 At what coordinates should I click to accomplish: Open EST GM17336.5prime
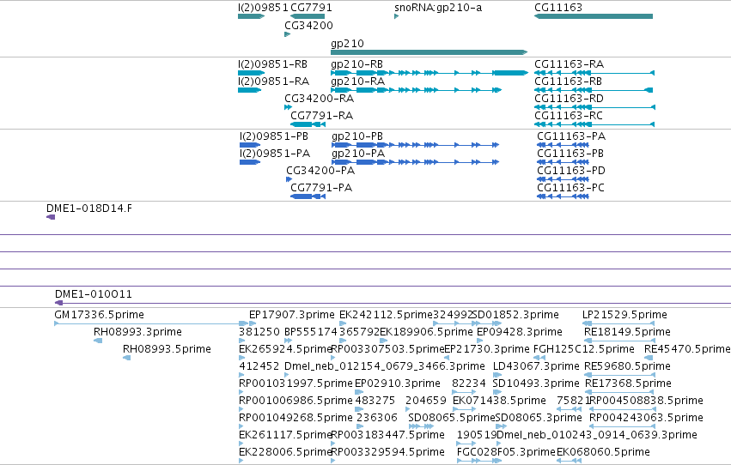tap(99, 315)
